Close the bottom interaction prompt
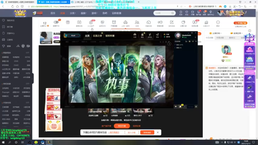The width and height of the screenshot is (258, 145). (158, 132)
